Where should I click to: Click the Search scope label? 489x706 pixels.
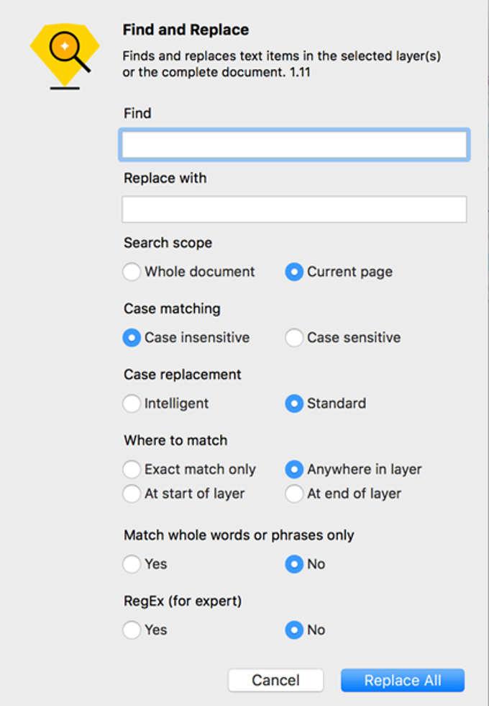(x=168, y=243)
